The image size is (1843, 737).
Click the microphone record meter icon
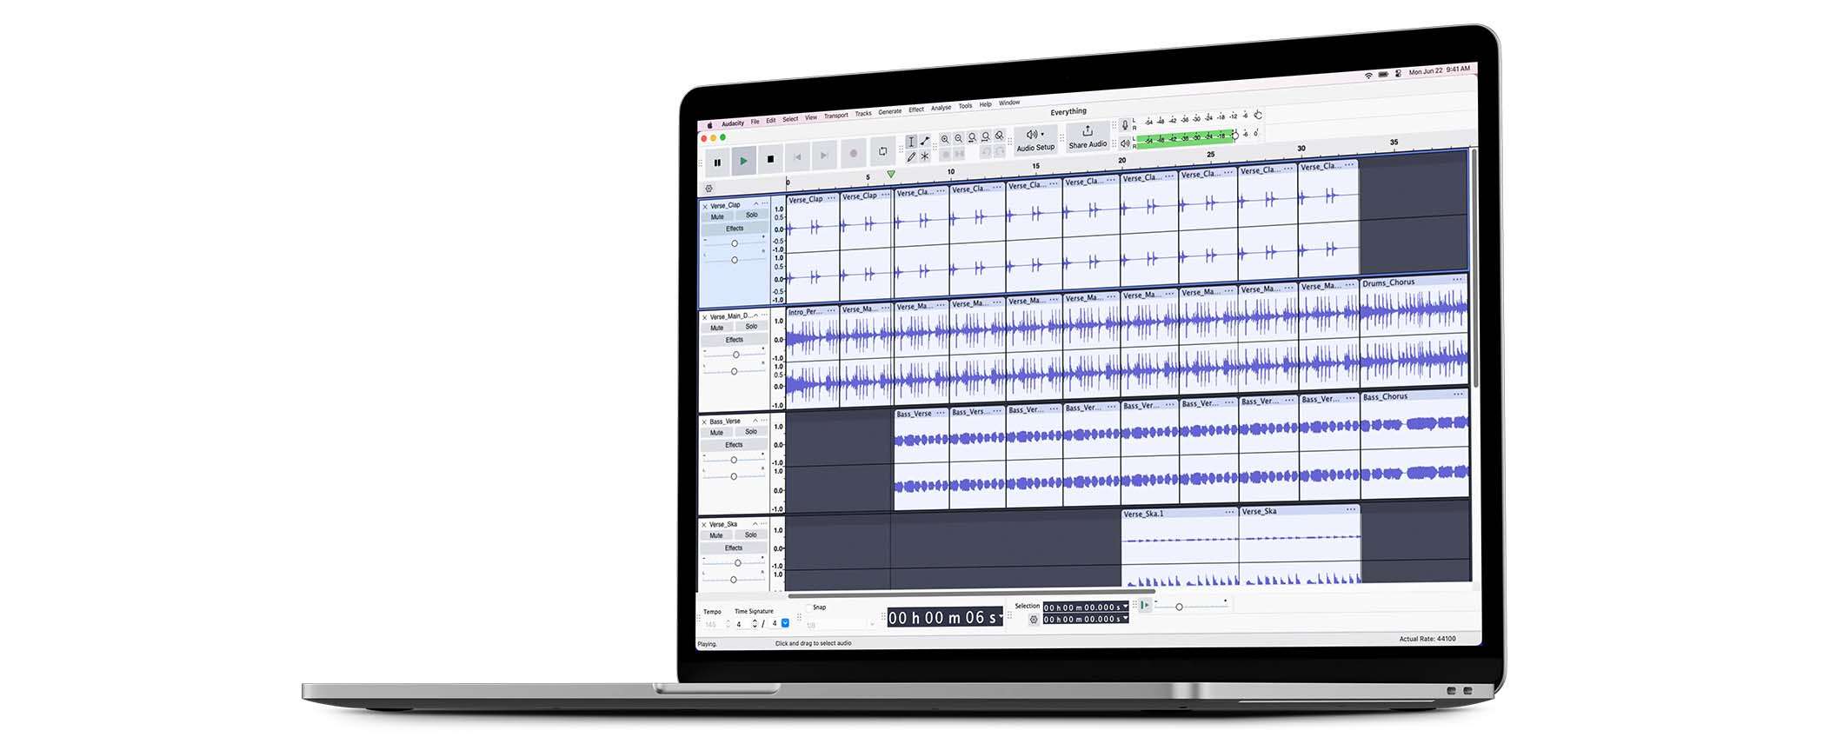pyautogui.click(x=1125, y=125)
